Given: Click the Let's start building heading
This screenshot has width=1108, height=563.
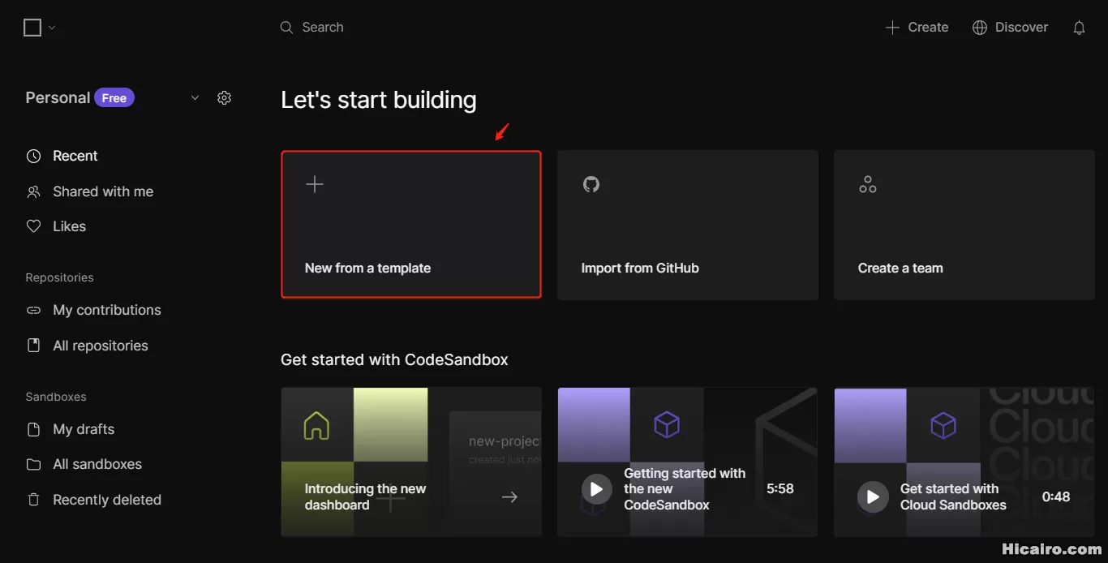Looking at the screenshot, I should [x=379, y=100].
